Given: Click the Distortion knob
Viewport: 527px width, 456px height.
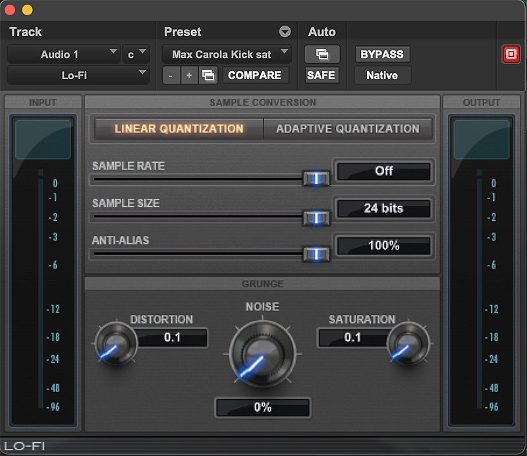Looking at the screenshot, I should [115, 345].
